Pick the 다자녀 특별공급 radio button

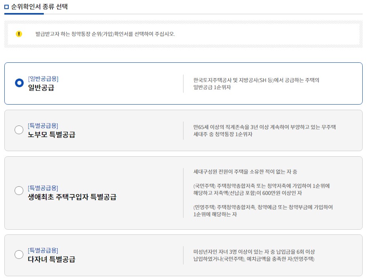[19, 255]
